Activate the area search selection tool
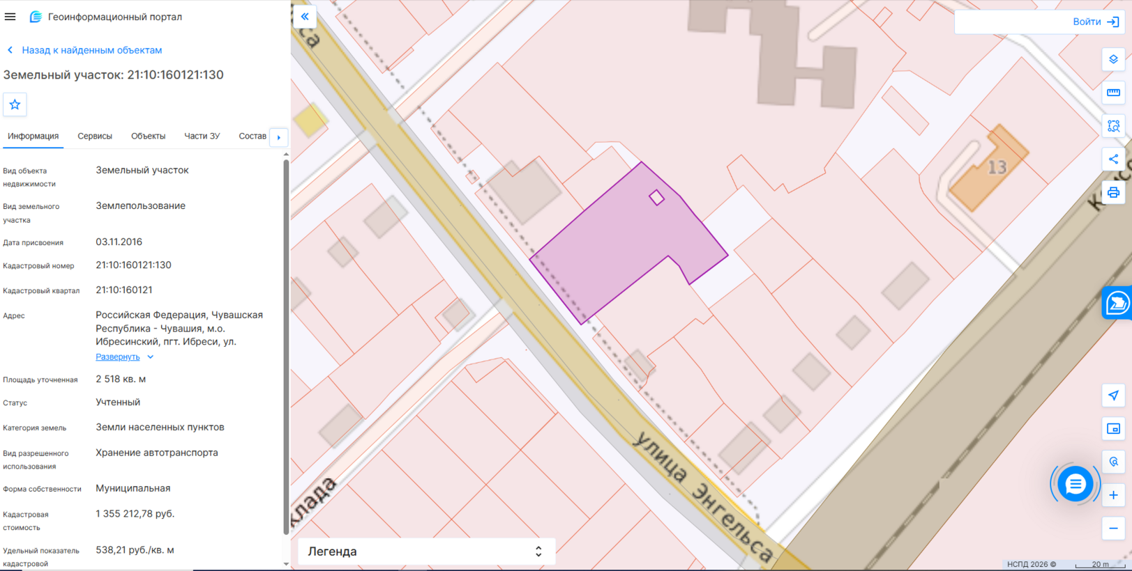Viewport: 1132px width, 571px height. [x=1113, y=126]
